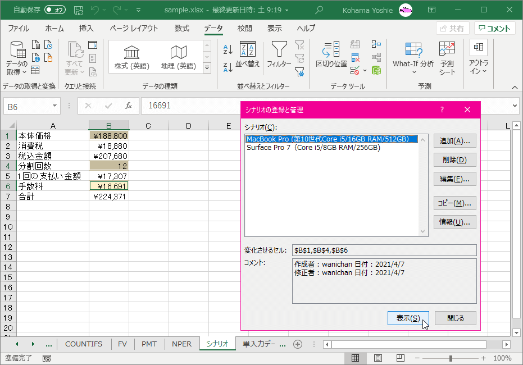Open the Name Box dropdown arrow
Viewport: 523px width, 365px height.
(54, 106)
